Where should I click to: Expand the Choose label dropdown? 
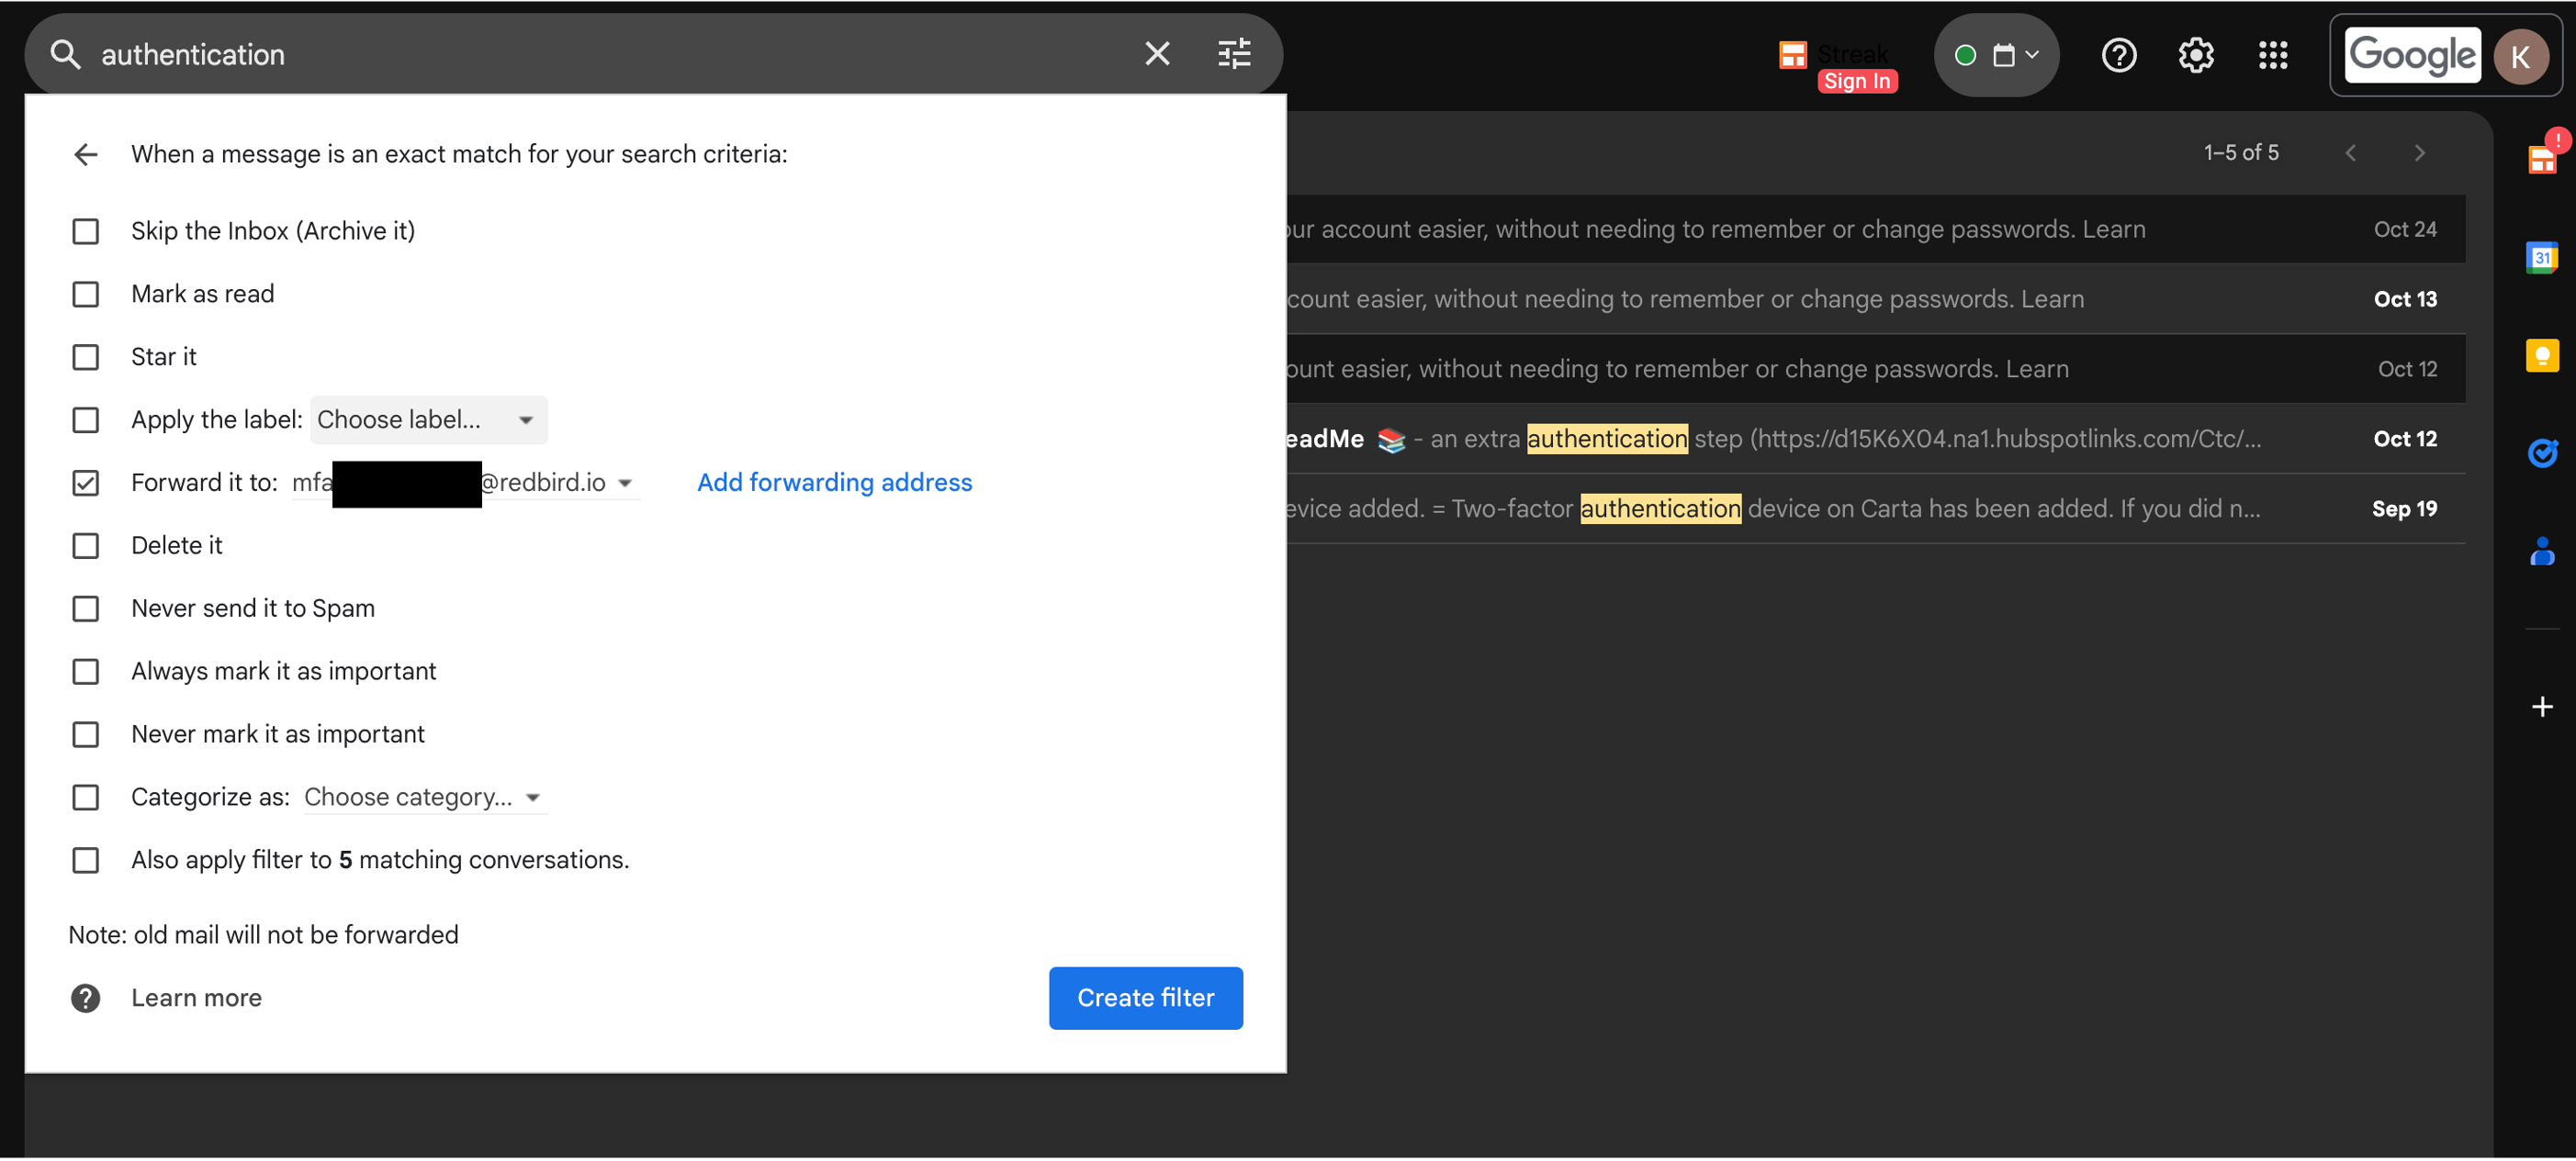coord(428,420)
